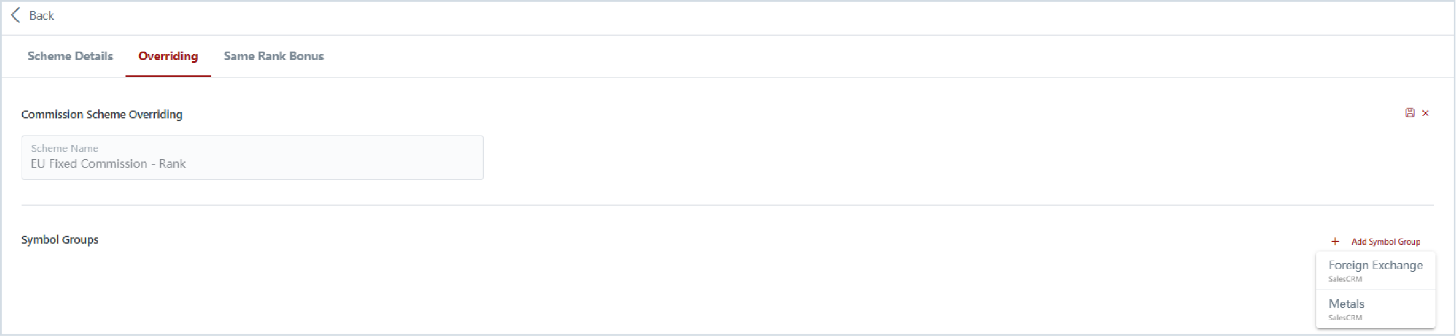1456x336 pixels.
Task: Choose Foreign Exchange from the dropdown list
Action: [x=1375, y=271]
